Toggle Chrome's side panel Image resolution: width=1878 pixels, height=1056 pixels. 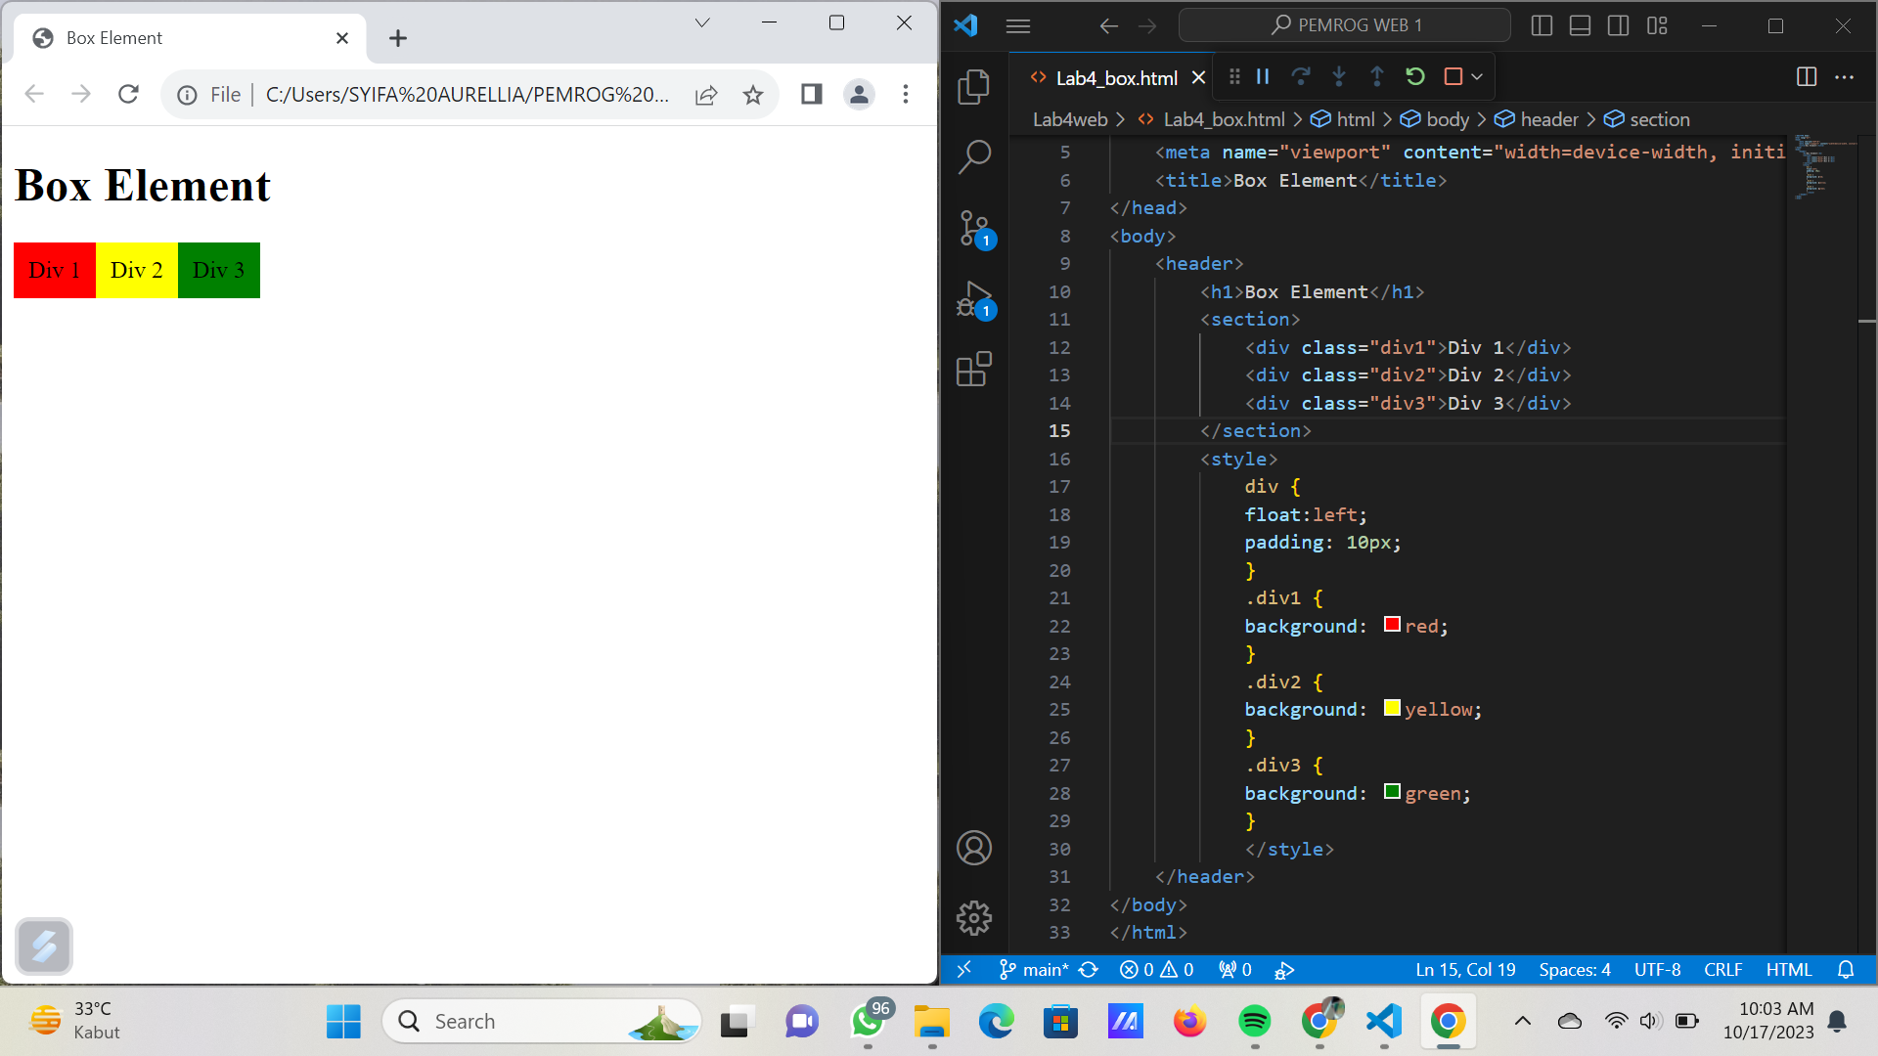coord(811,94)
